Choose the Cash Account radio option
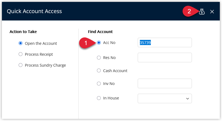Screen dimensions: 222x121 click(99, 70)
